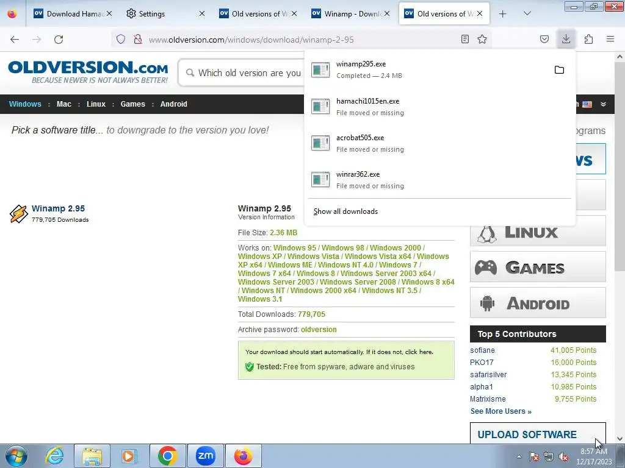Toggle reader view icon in address bar

[464, 40]
